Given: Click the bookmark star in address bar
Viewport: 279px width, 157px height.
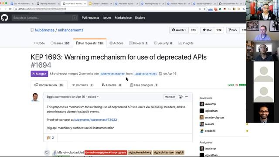Looking at the screenshot, I should (204, 9).
